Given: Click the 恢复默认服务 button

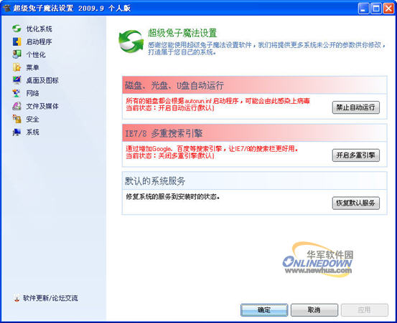Looking at the screenshot, I should click(356, 203).
